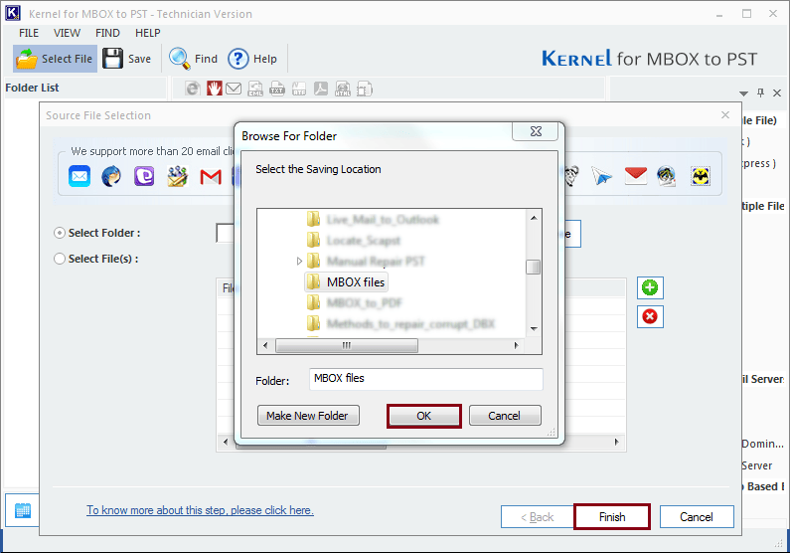Click the greyed browser e icon
Image resolution: width=790 pixels, height=553 pixels.
(193, 89)
